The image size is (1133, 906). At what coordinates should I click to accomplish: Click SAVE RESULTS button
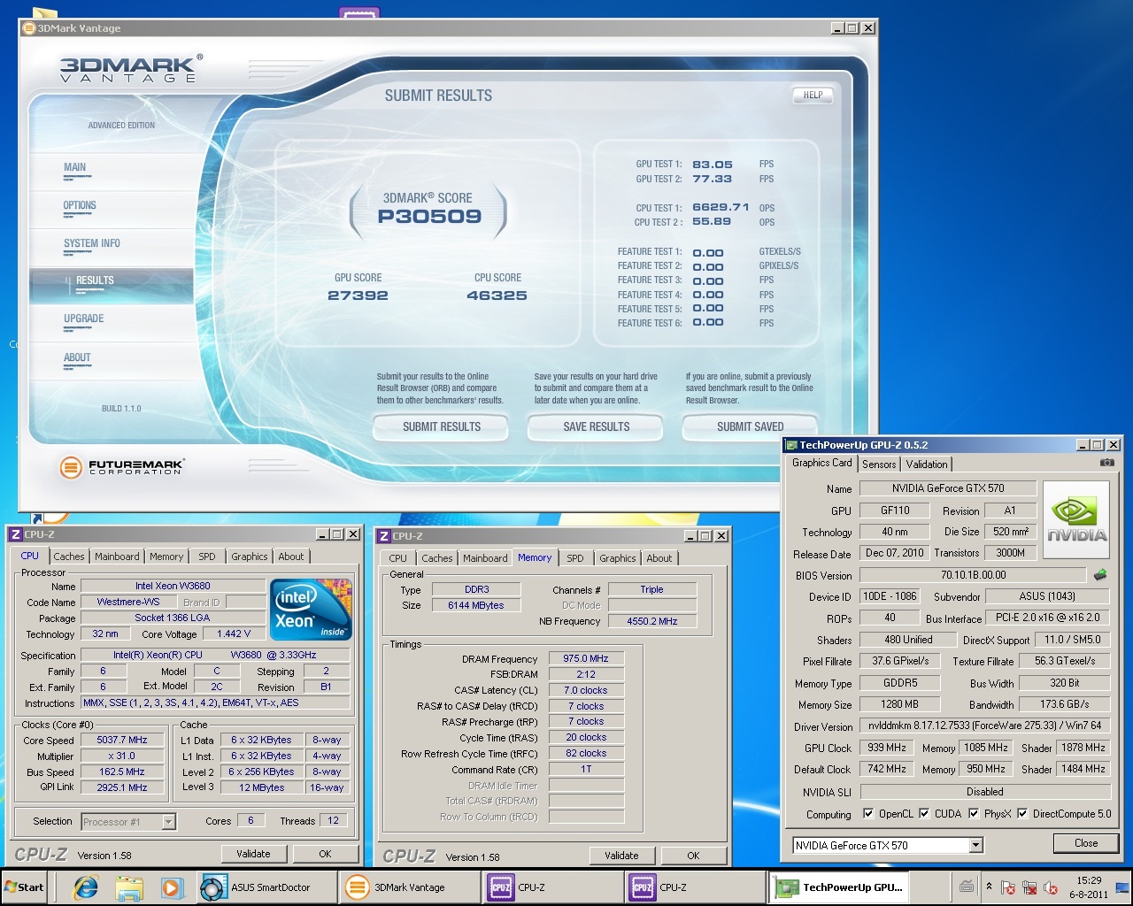(x=596, y=426)
